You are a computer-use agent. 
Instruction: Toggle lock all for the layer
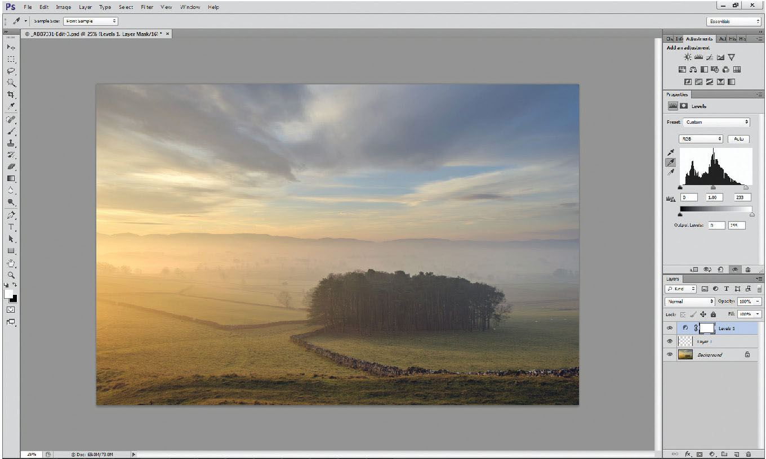pos(713,314)
